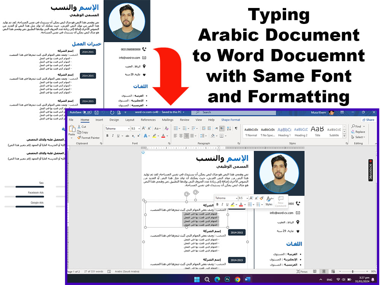Click Replace in the Editing group
The height and width of the screenshot is (285, 380).
coord(359,132)
